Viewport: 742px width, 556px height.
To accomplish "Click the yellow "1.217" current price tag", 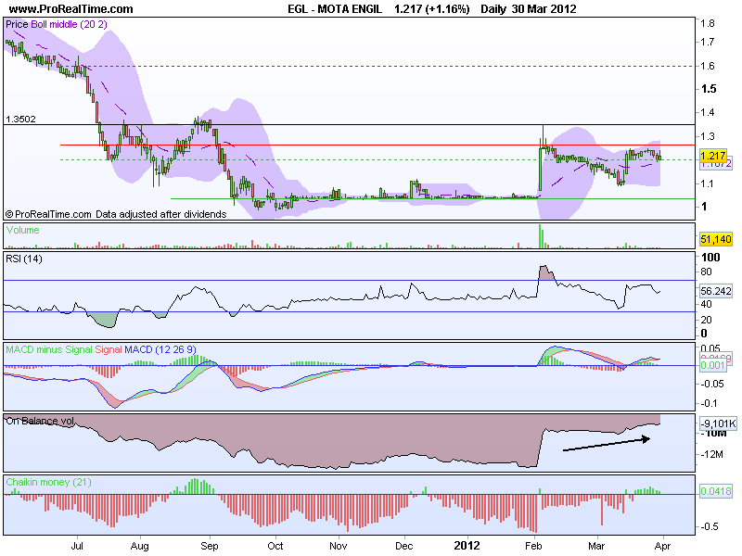I will coord(712,156).
